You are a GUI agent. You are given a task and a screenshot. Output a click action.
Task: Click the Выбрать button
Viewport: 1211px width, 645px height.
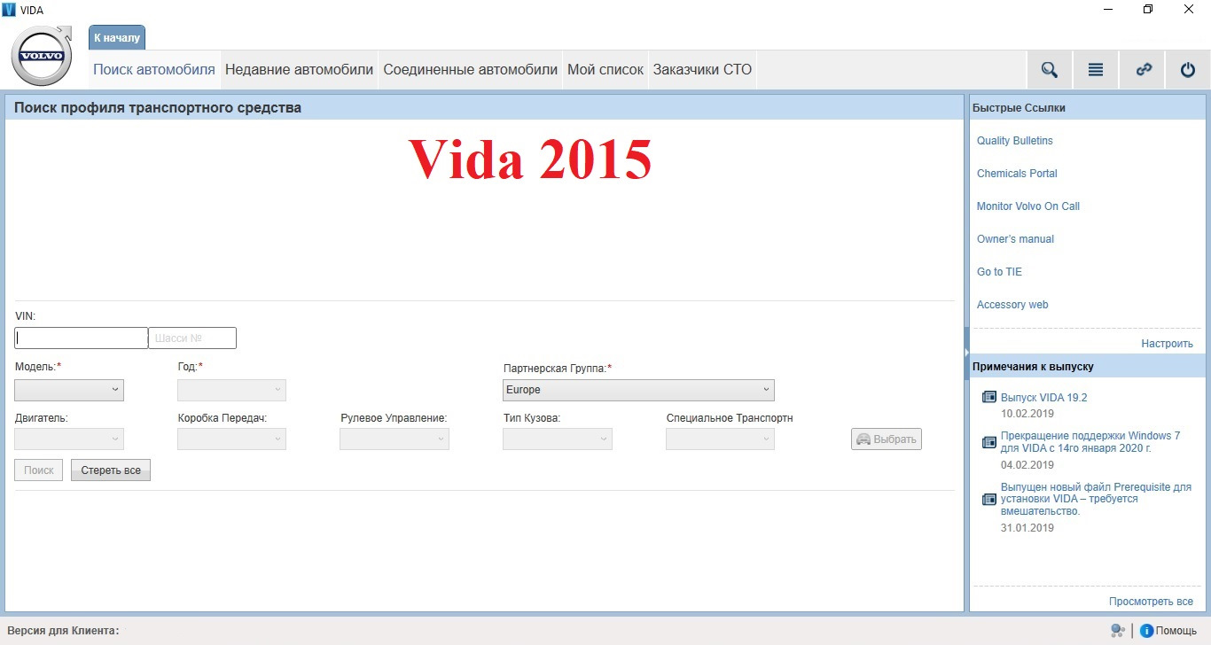887,439
